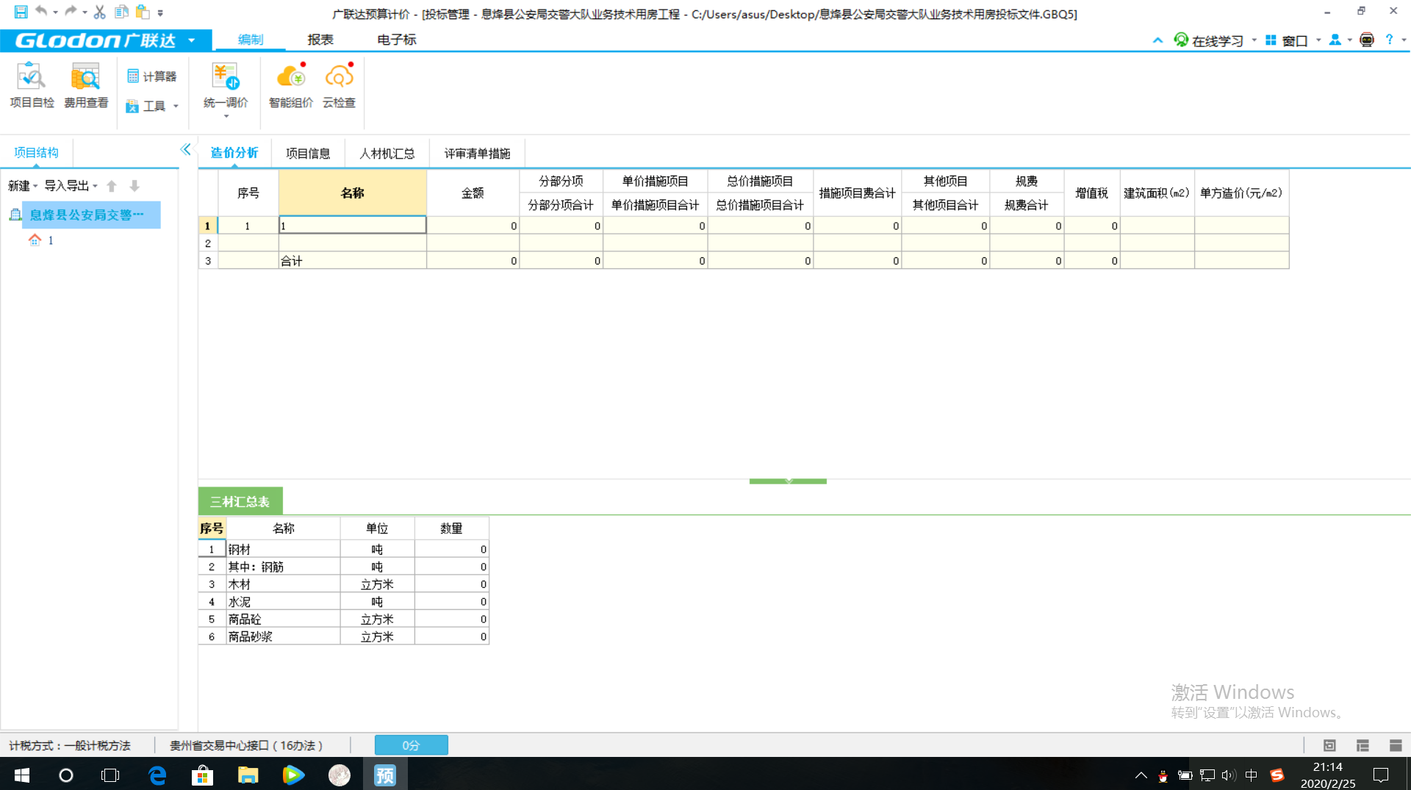Viewport: 1411px width, 790px height.
Task: Open the Windows Start menu
Action: [x=21, y=775]
